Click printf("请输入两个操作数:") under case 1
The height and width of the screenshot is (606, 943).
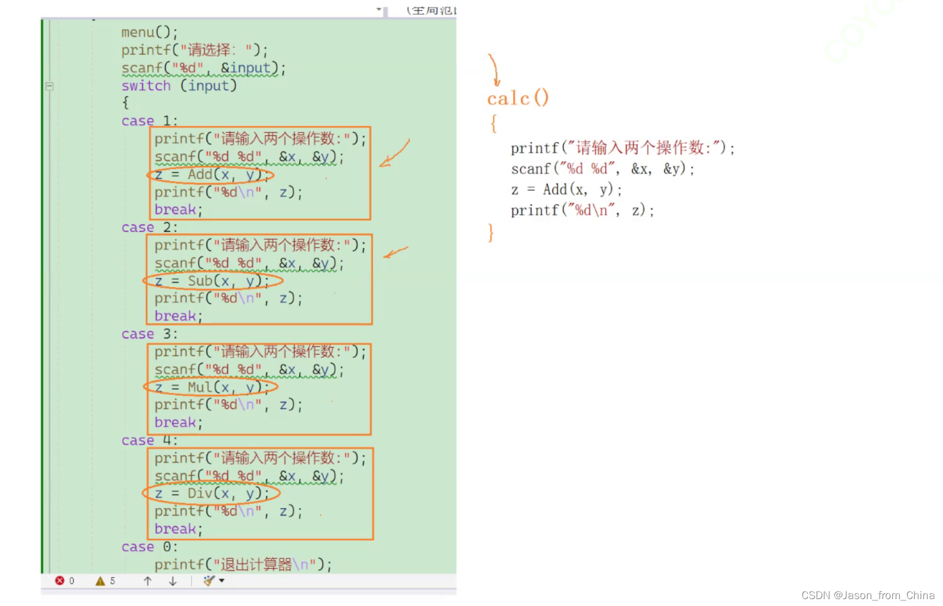tap(260, 139)
